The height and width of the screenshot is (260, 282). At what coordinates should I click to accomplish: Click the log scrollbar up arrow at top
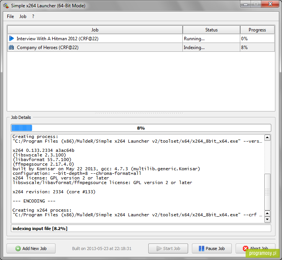267,138
